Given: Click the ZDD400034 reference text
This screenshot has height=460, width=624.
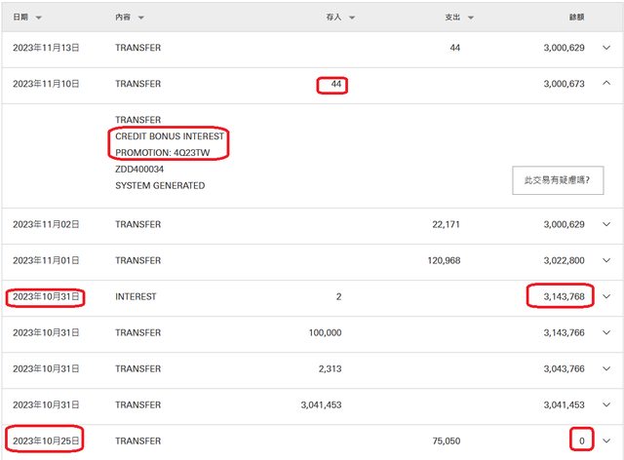Looking at the screenshot, I should coord(139,169).
